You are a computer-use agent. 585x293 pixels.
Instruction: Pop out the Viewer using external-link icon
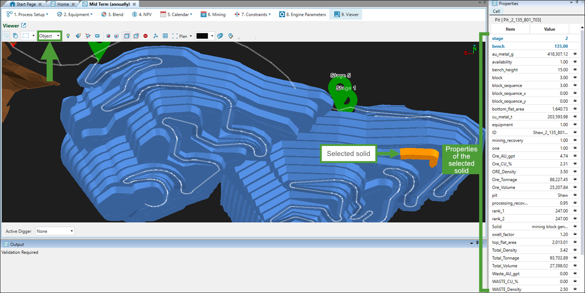click(x=24, y=26)
